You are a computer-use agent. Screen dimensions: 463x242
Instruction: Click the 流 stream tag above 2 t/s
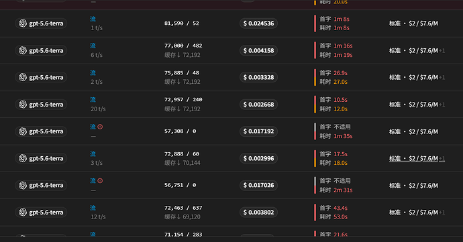[x=93, y=73]
